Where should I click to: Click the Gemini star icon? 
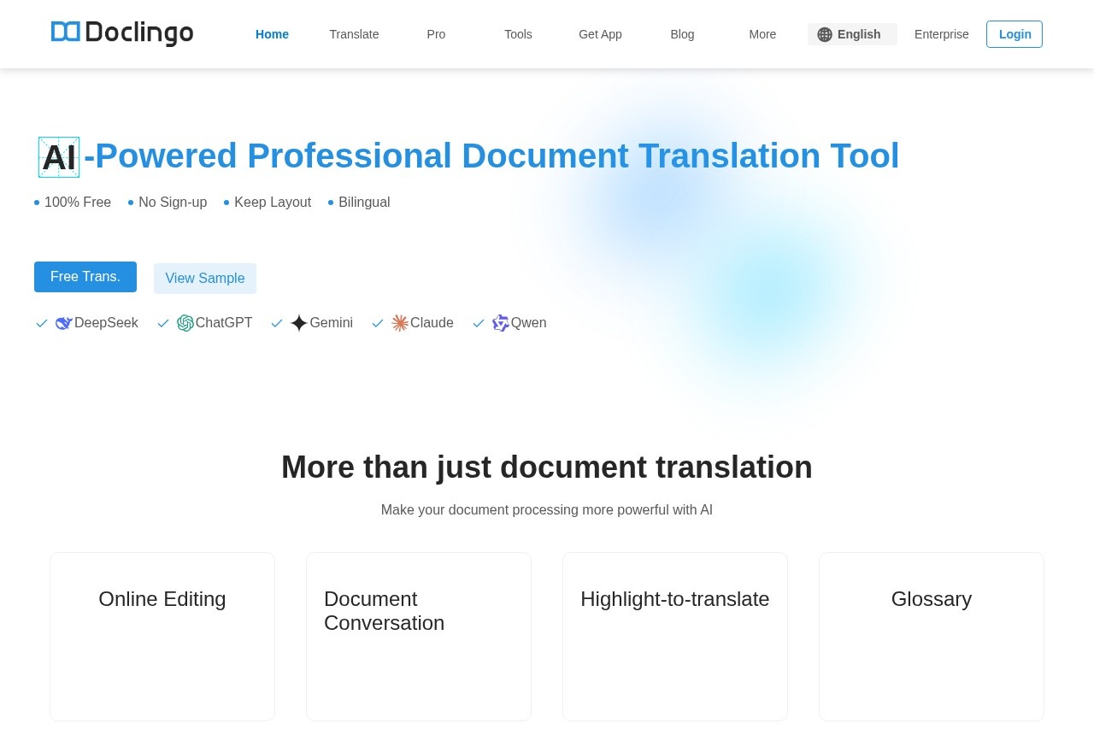pos(298,323)
